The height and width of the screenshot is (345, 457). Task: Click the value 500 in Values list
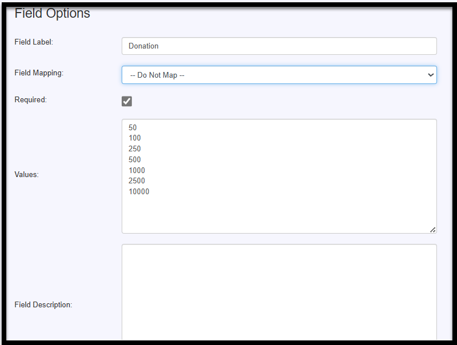(x=135, y=159)
